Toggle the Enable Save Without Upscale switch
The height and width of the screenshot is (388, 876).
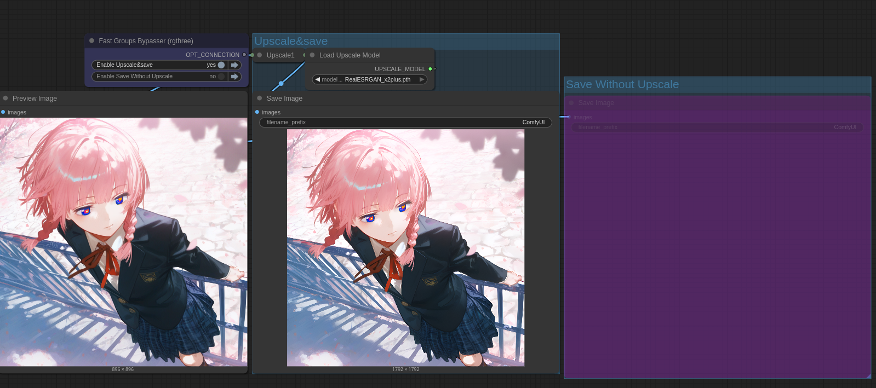tap(221, 77)
